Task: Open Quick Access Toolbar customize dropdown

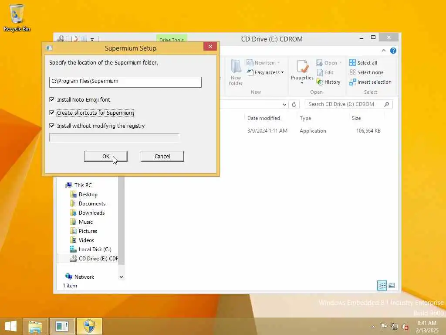Action: 92,40
